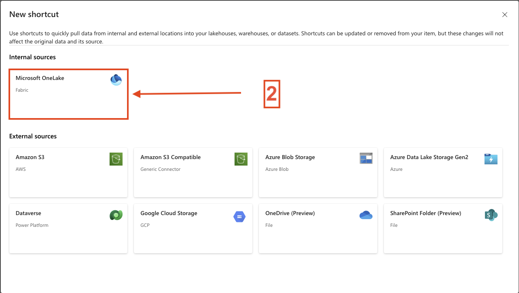Pick the Google Cloud Storage title
Viewport: 519px width, 293px height.
click(169, 213)
